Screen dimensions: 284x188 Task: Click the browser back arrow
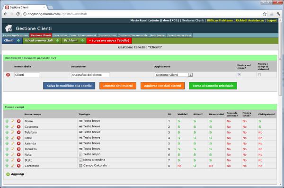pyautogui.click(x=5, y=14)
